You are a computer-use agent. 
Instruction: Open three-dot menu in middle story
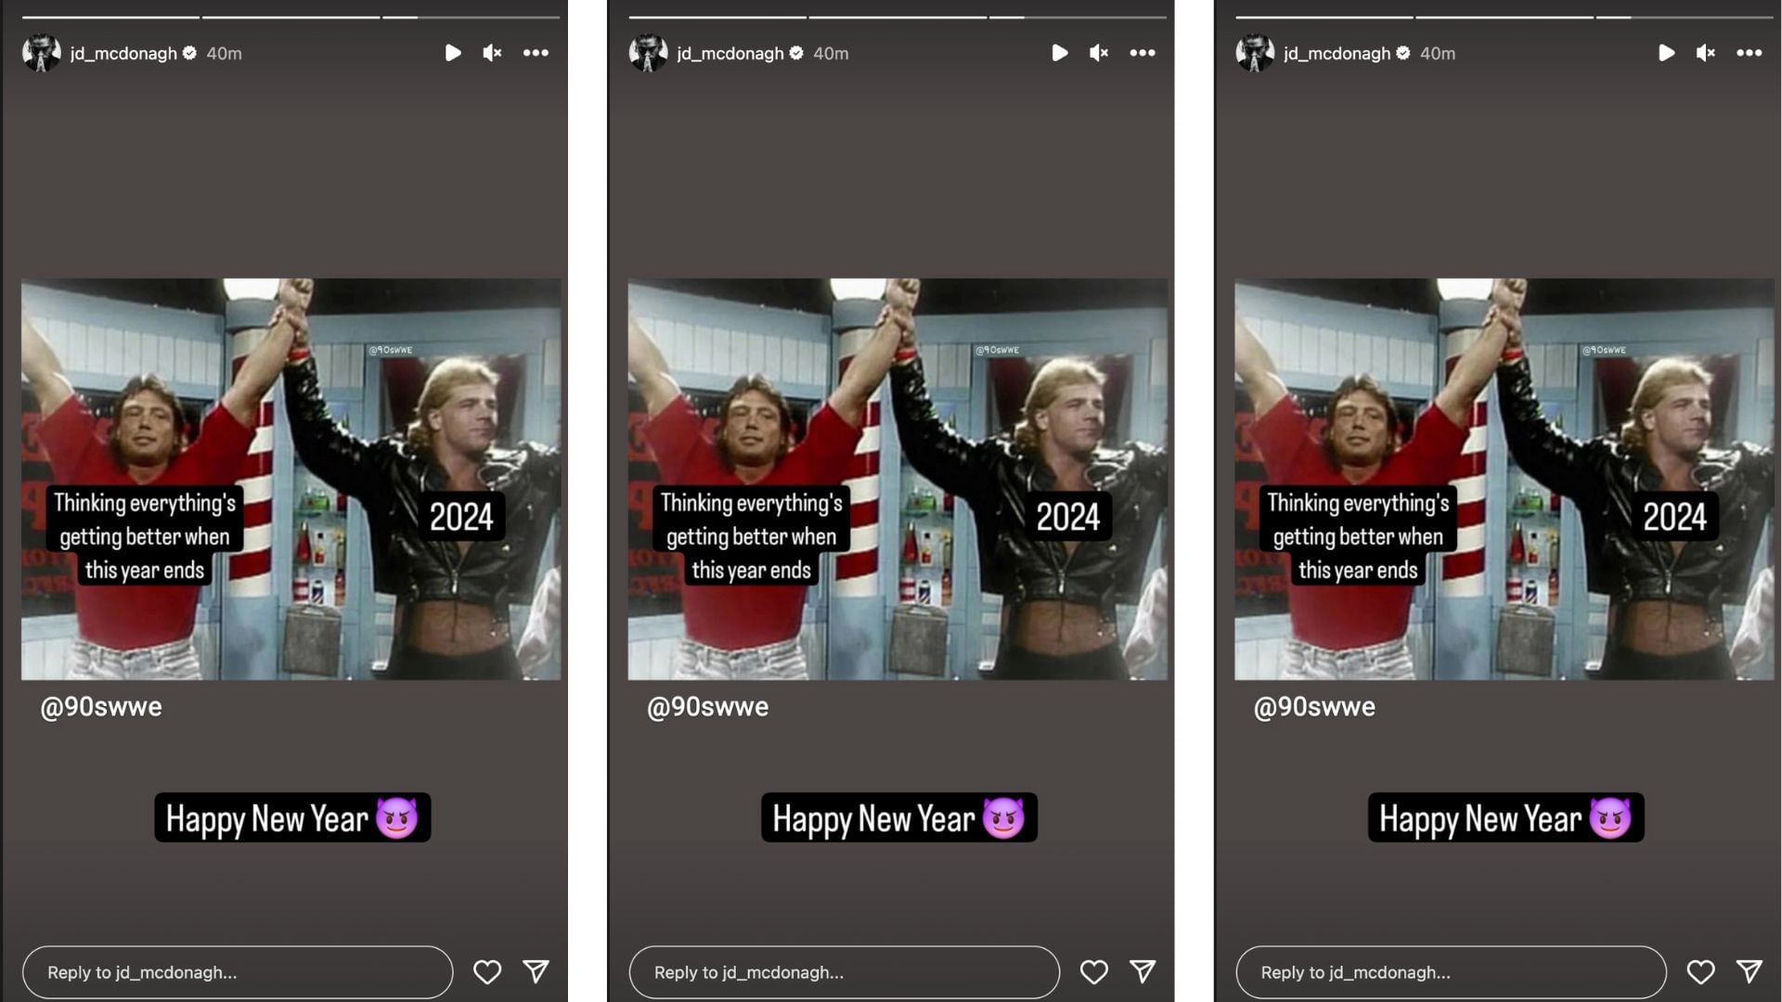[x=1143, y=53]
